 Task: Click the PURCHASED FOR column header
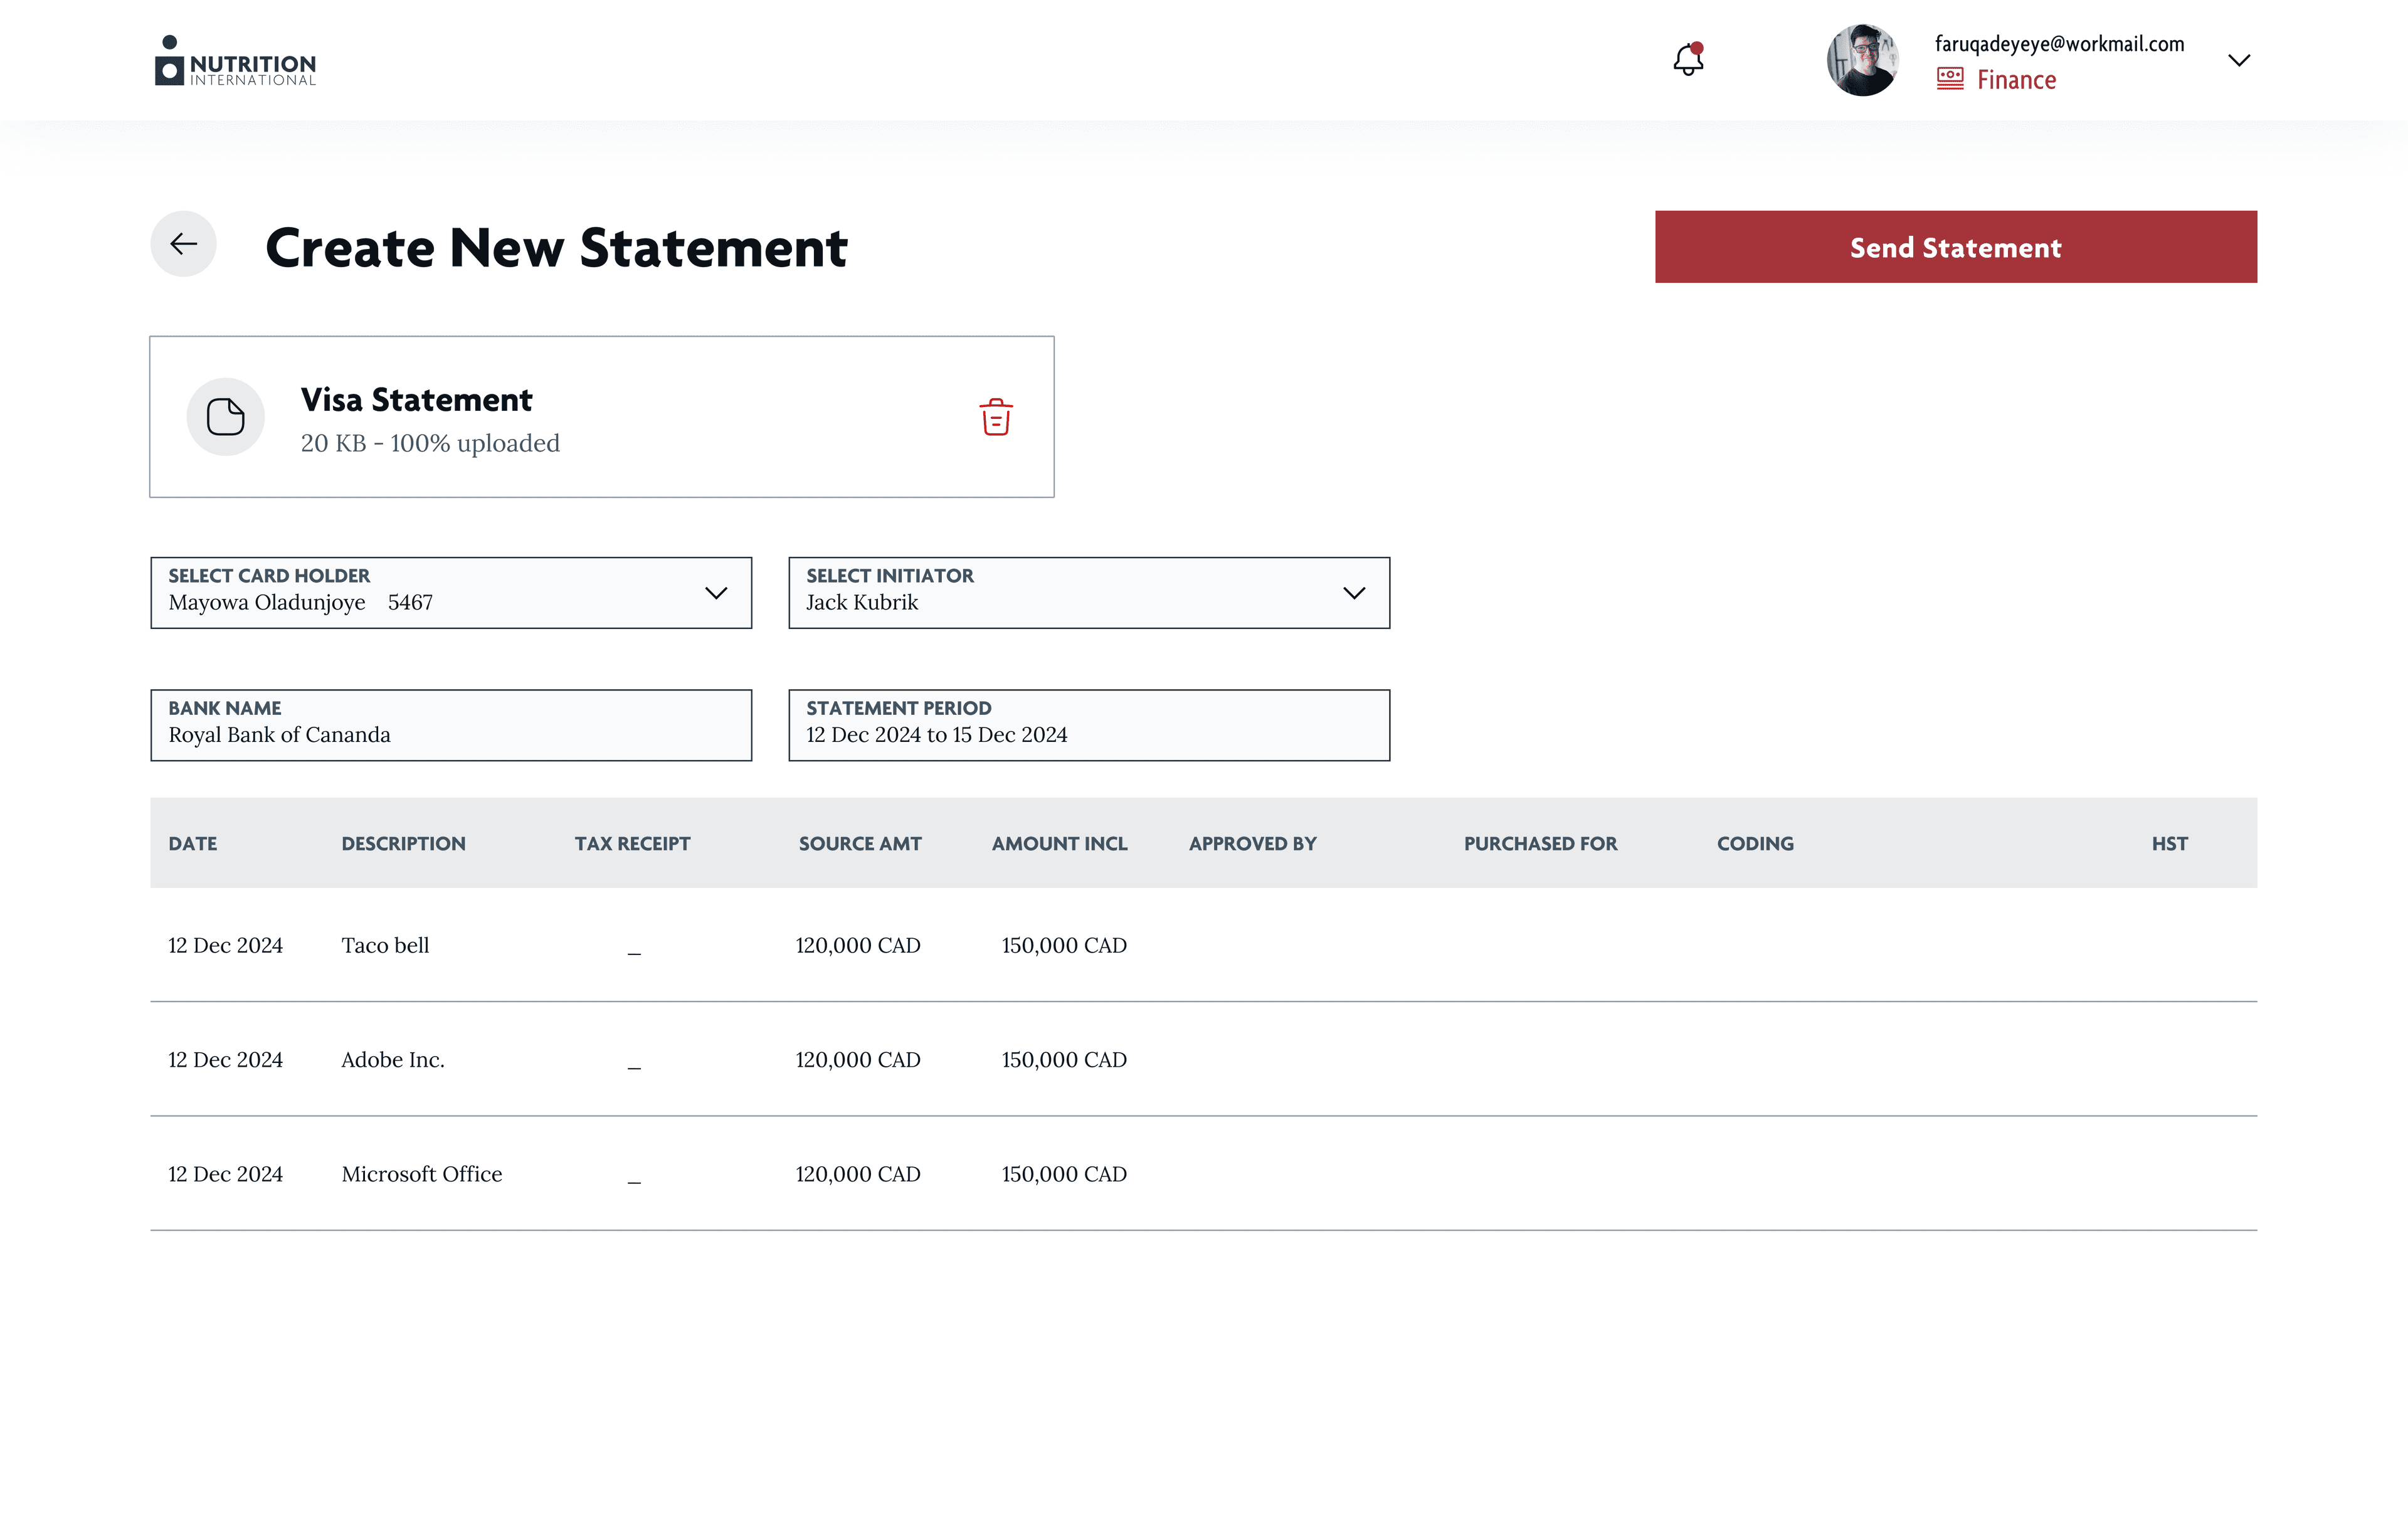pos(1540,843)
